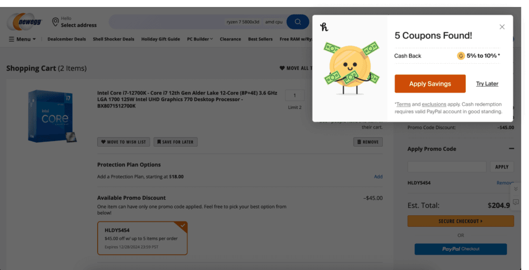Click the feedback chat icon on the right edge

(516, 202)
